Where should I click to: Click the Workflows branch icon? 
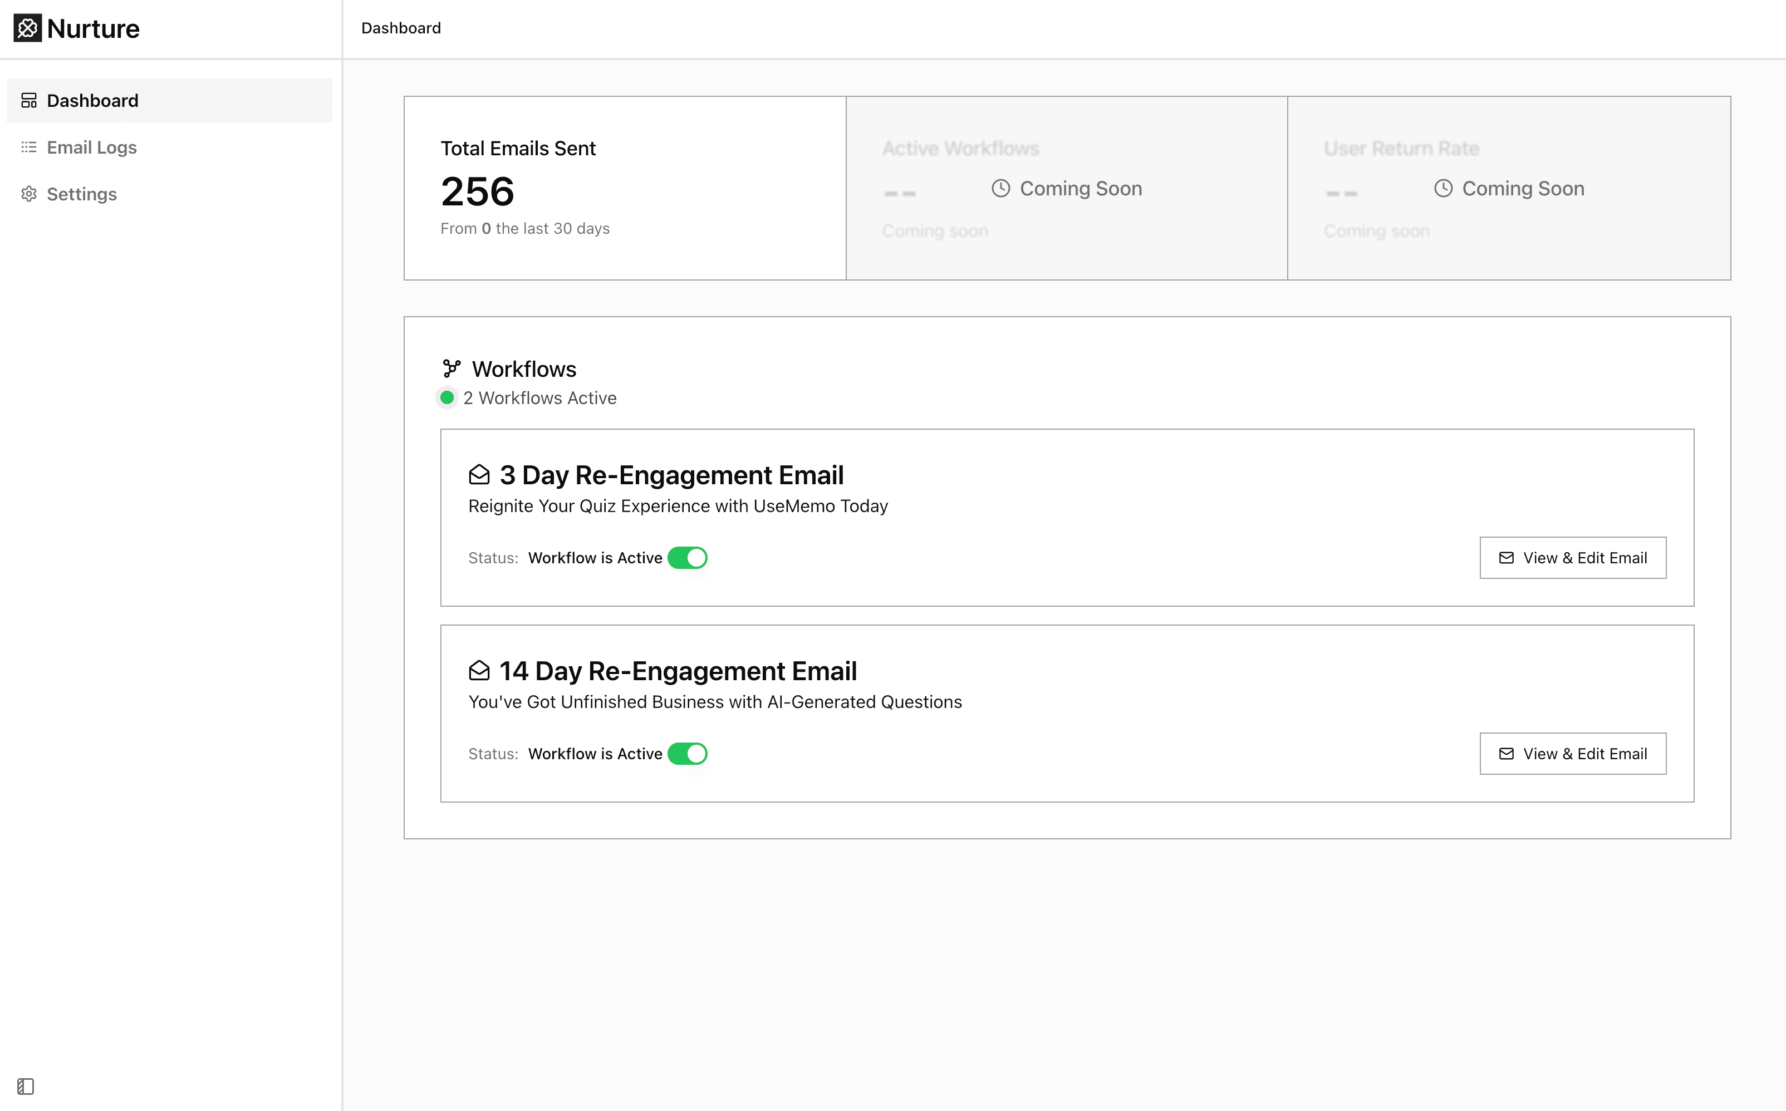452,368
